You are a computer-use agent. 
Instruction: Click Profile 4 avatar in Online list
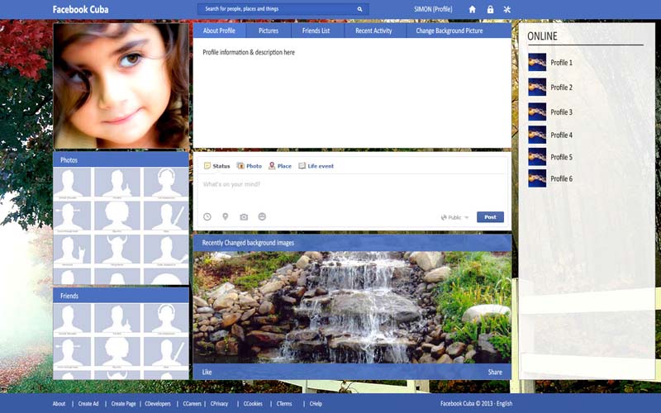pos(537,135)
